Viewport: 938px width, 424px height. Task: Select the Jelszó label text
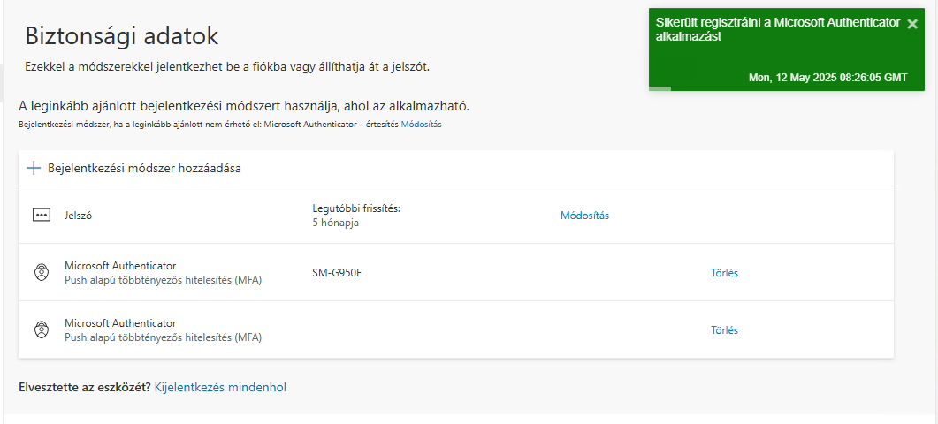(78, 216)
